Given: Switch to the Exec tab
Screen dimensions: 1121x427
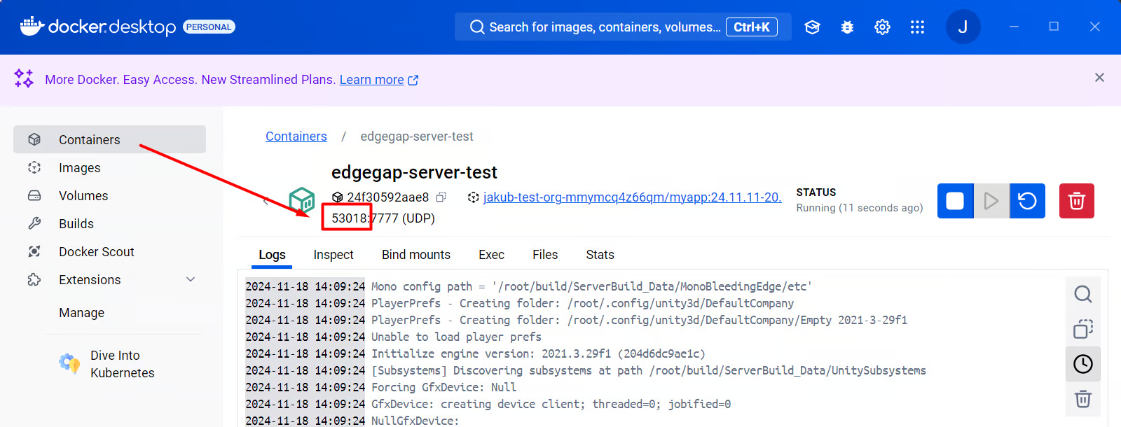Looking at the screenshot, I should click(x=491, y=255).
